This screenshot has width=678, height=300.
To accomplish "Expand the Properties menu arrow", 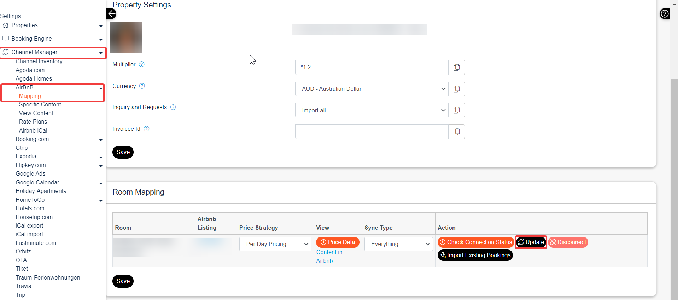I will coord(101,26).
